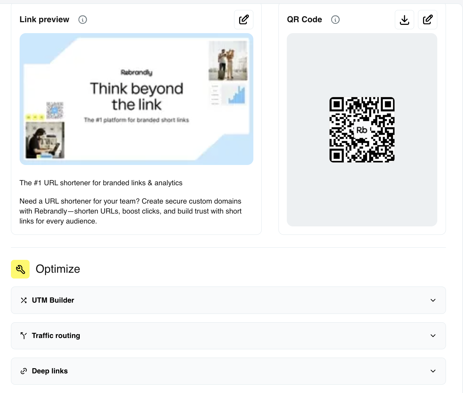Open the info icon next to QR Code
Viewport: 463px width, 393px height.
(335, 20)
